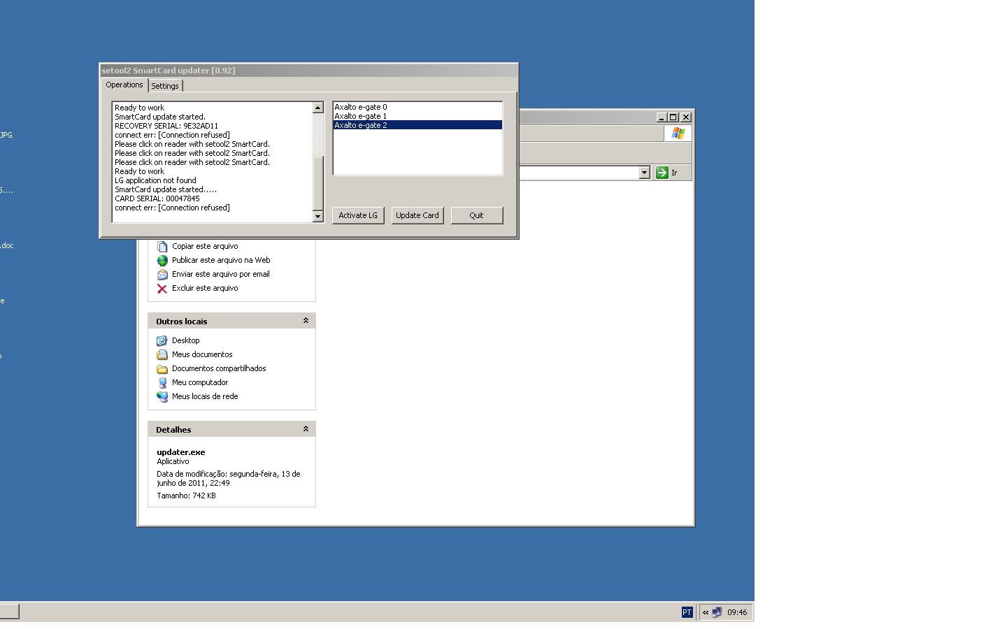
Task: Collapse the Outros locais panel
Action: point(306,321)
